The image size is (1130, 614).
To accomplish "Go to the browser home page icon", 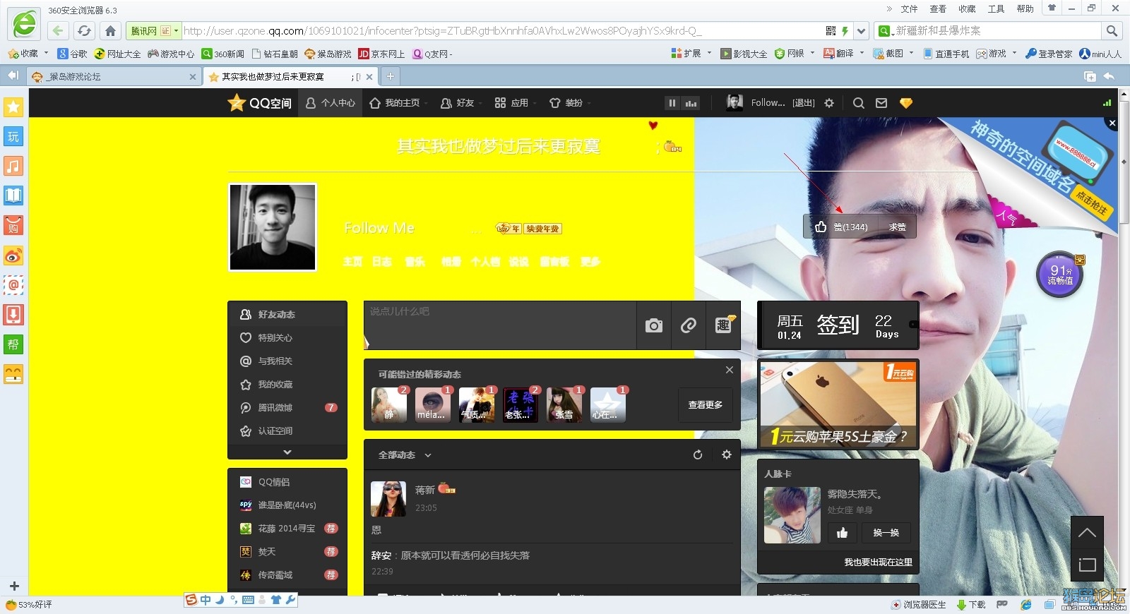I will 110,31.
